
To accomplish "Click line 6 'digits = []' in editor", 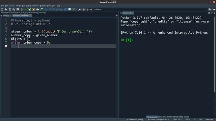I will (21, 39).
